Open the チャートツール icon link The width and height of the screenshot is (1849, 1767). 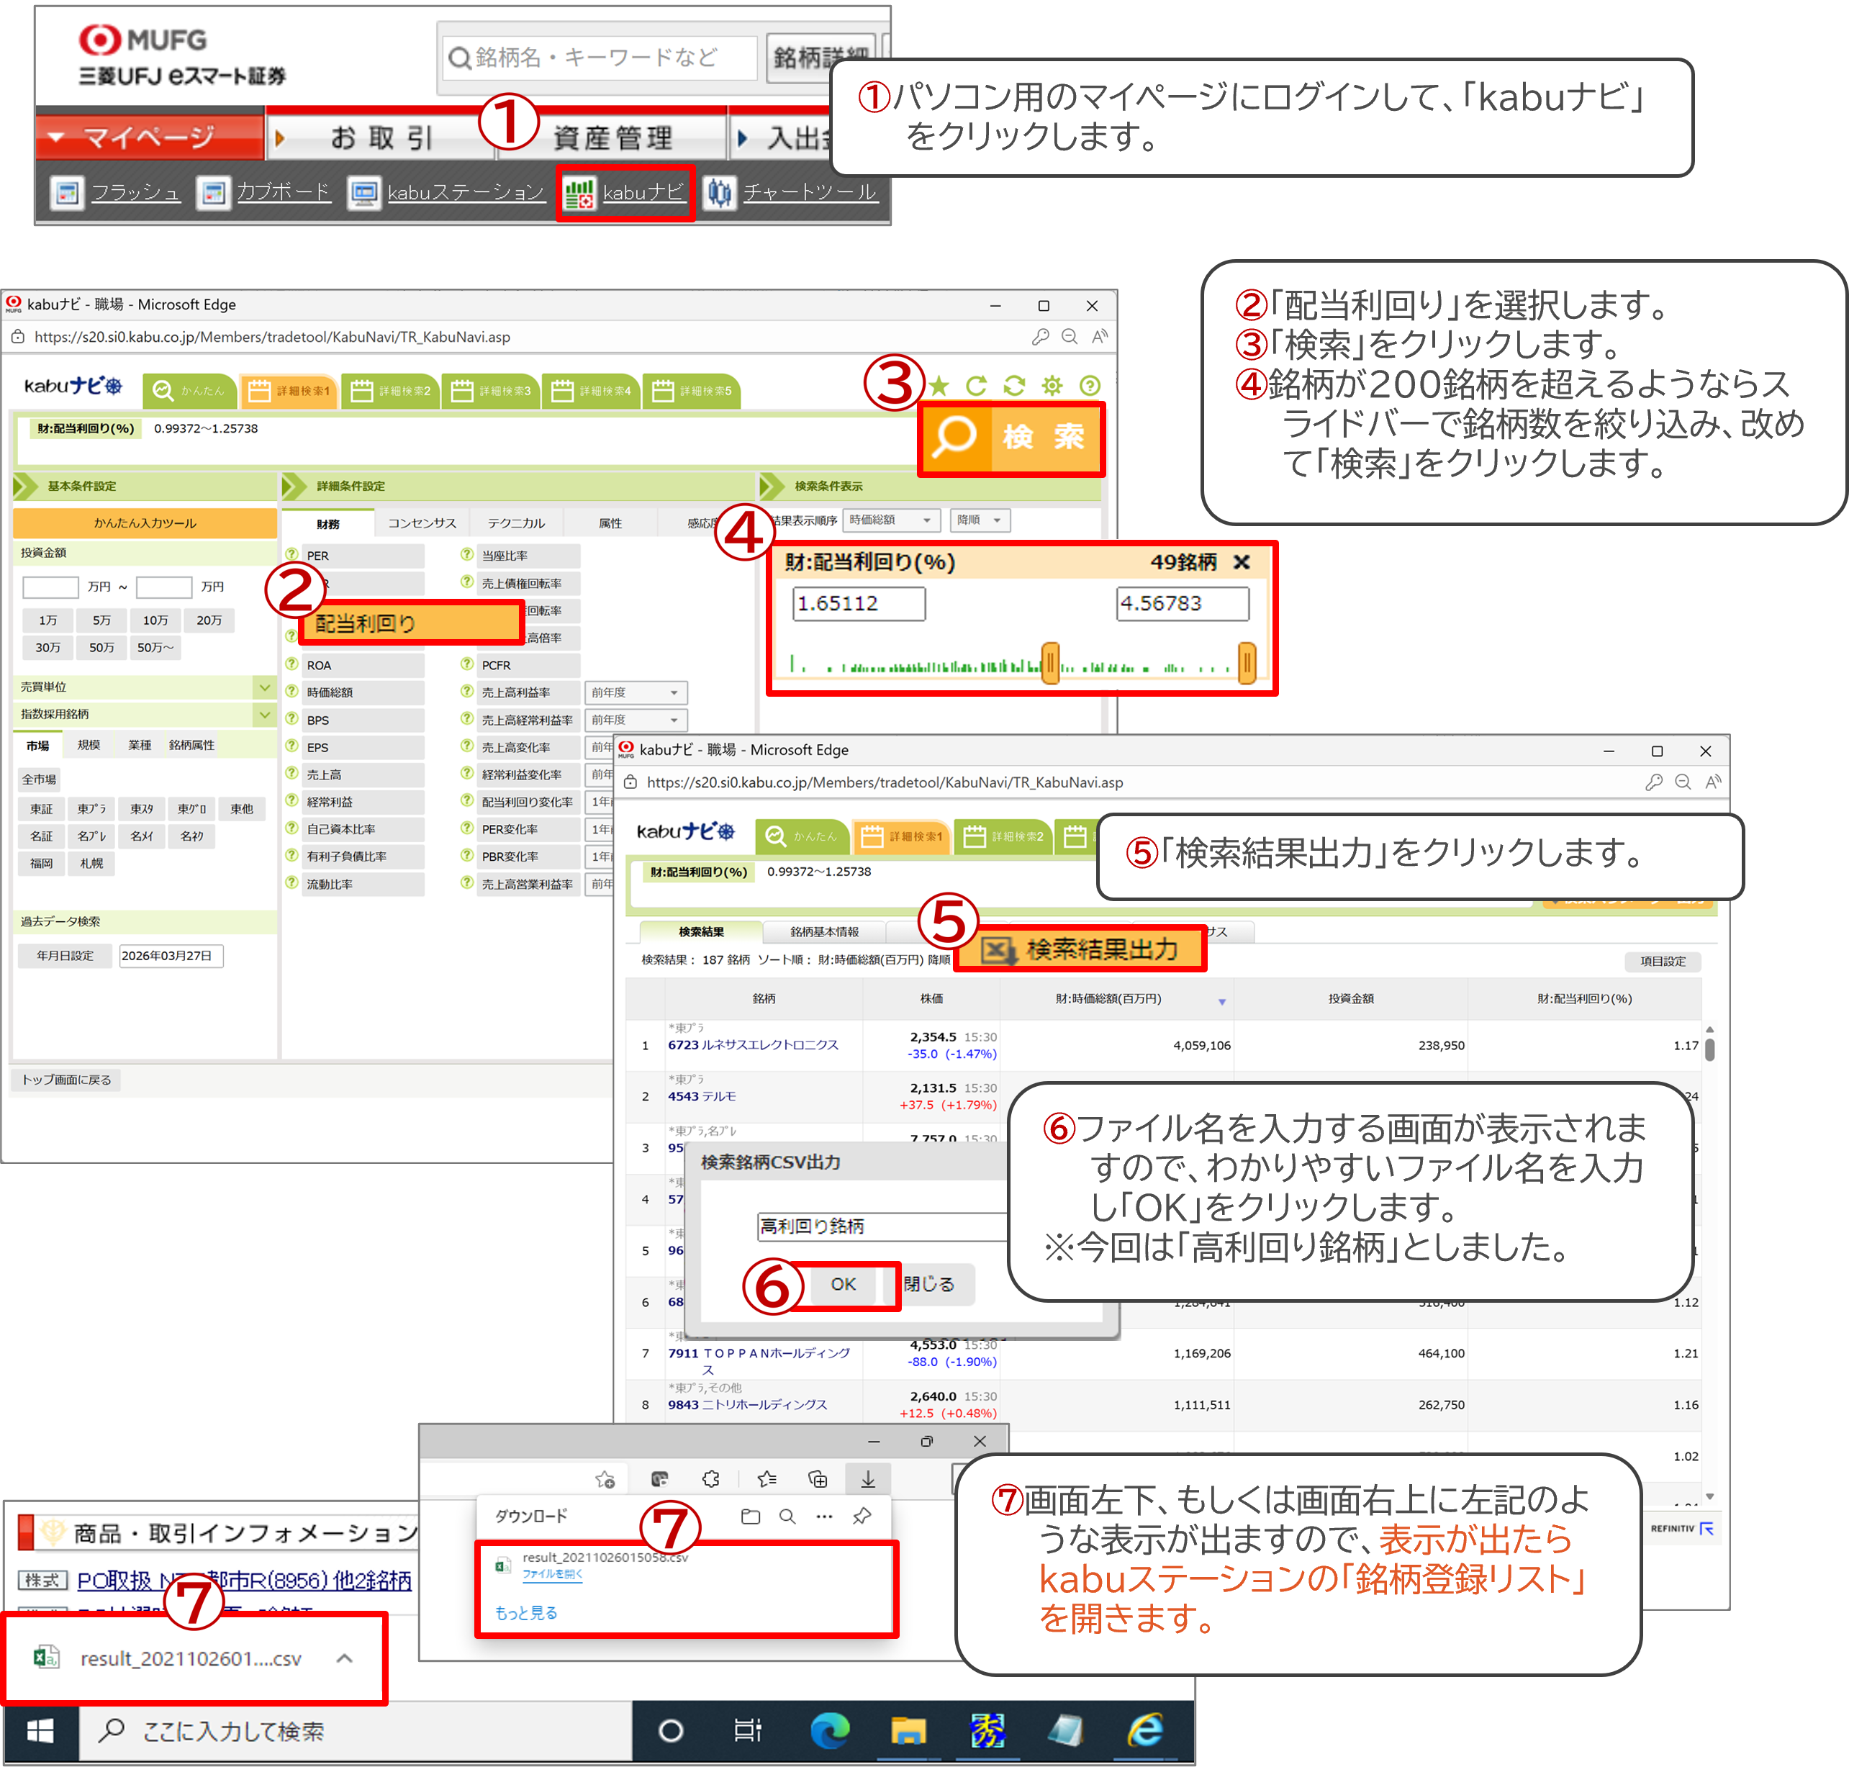coord(720,193)
